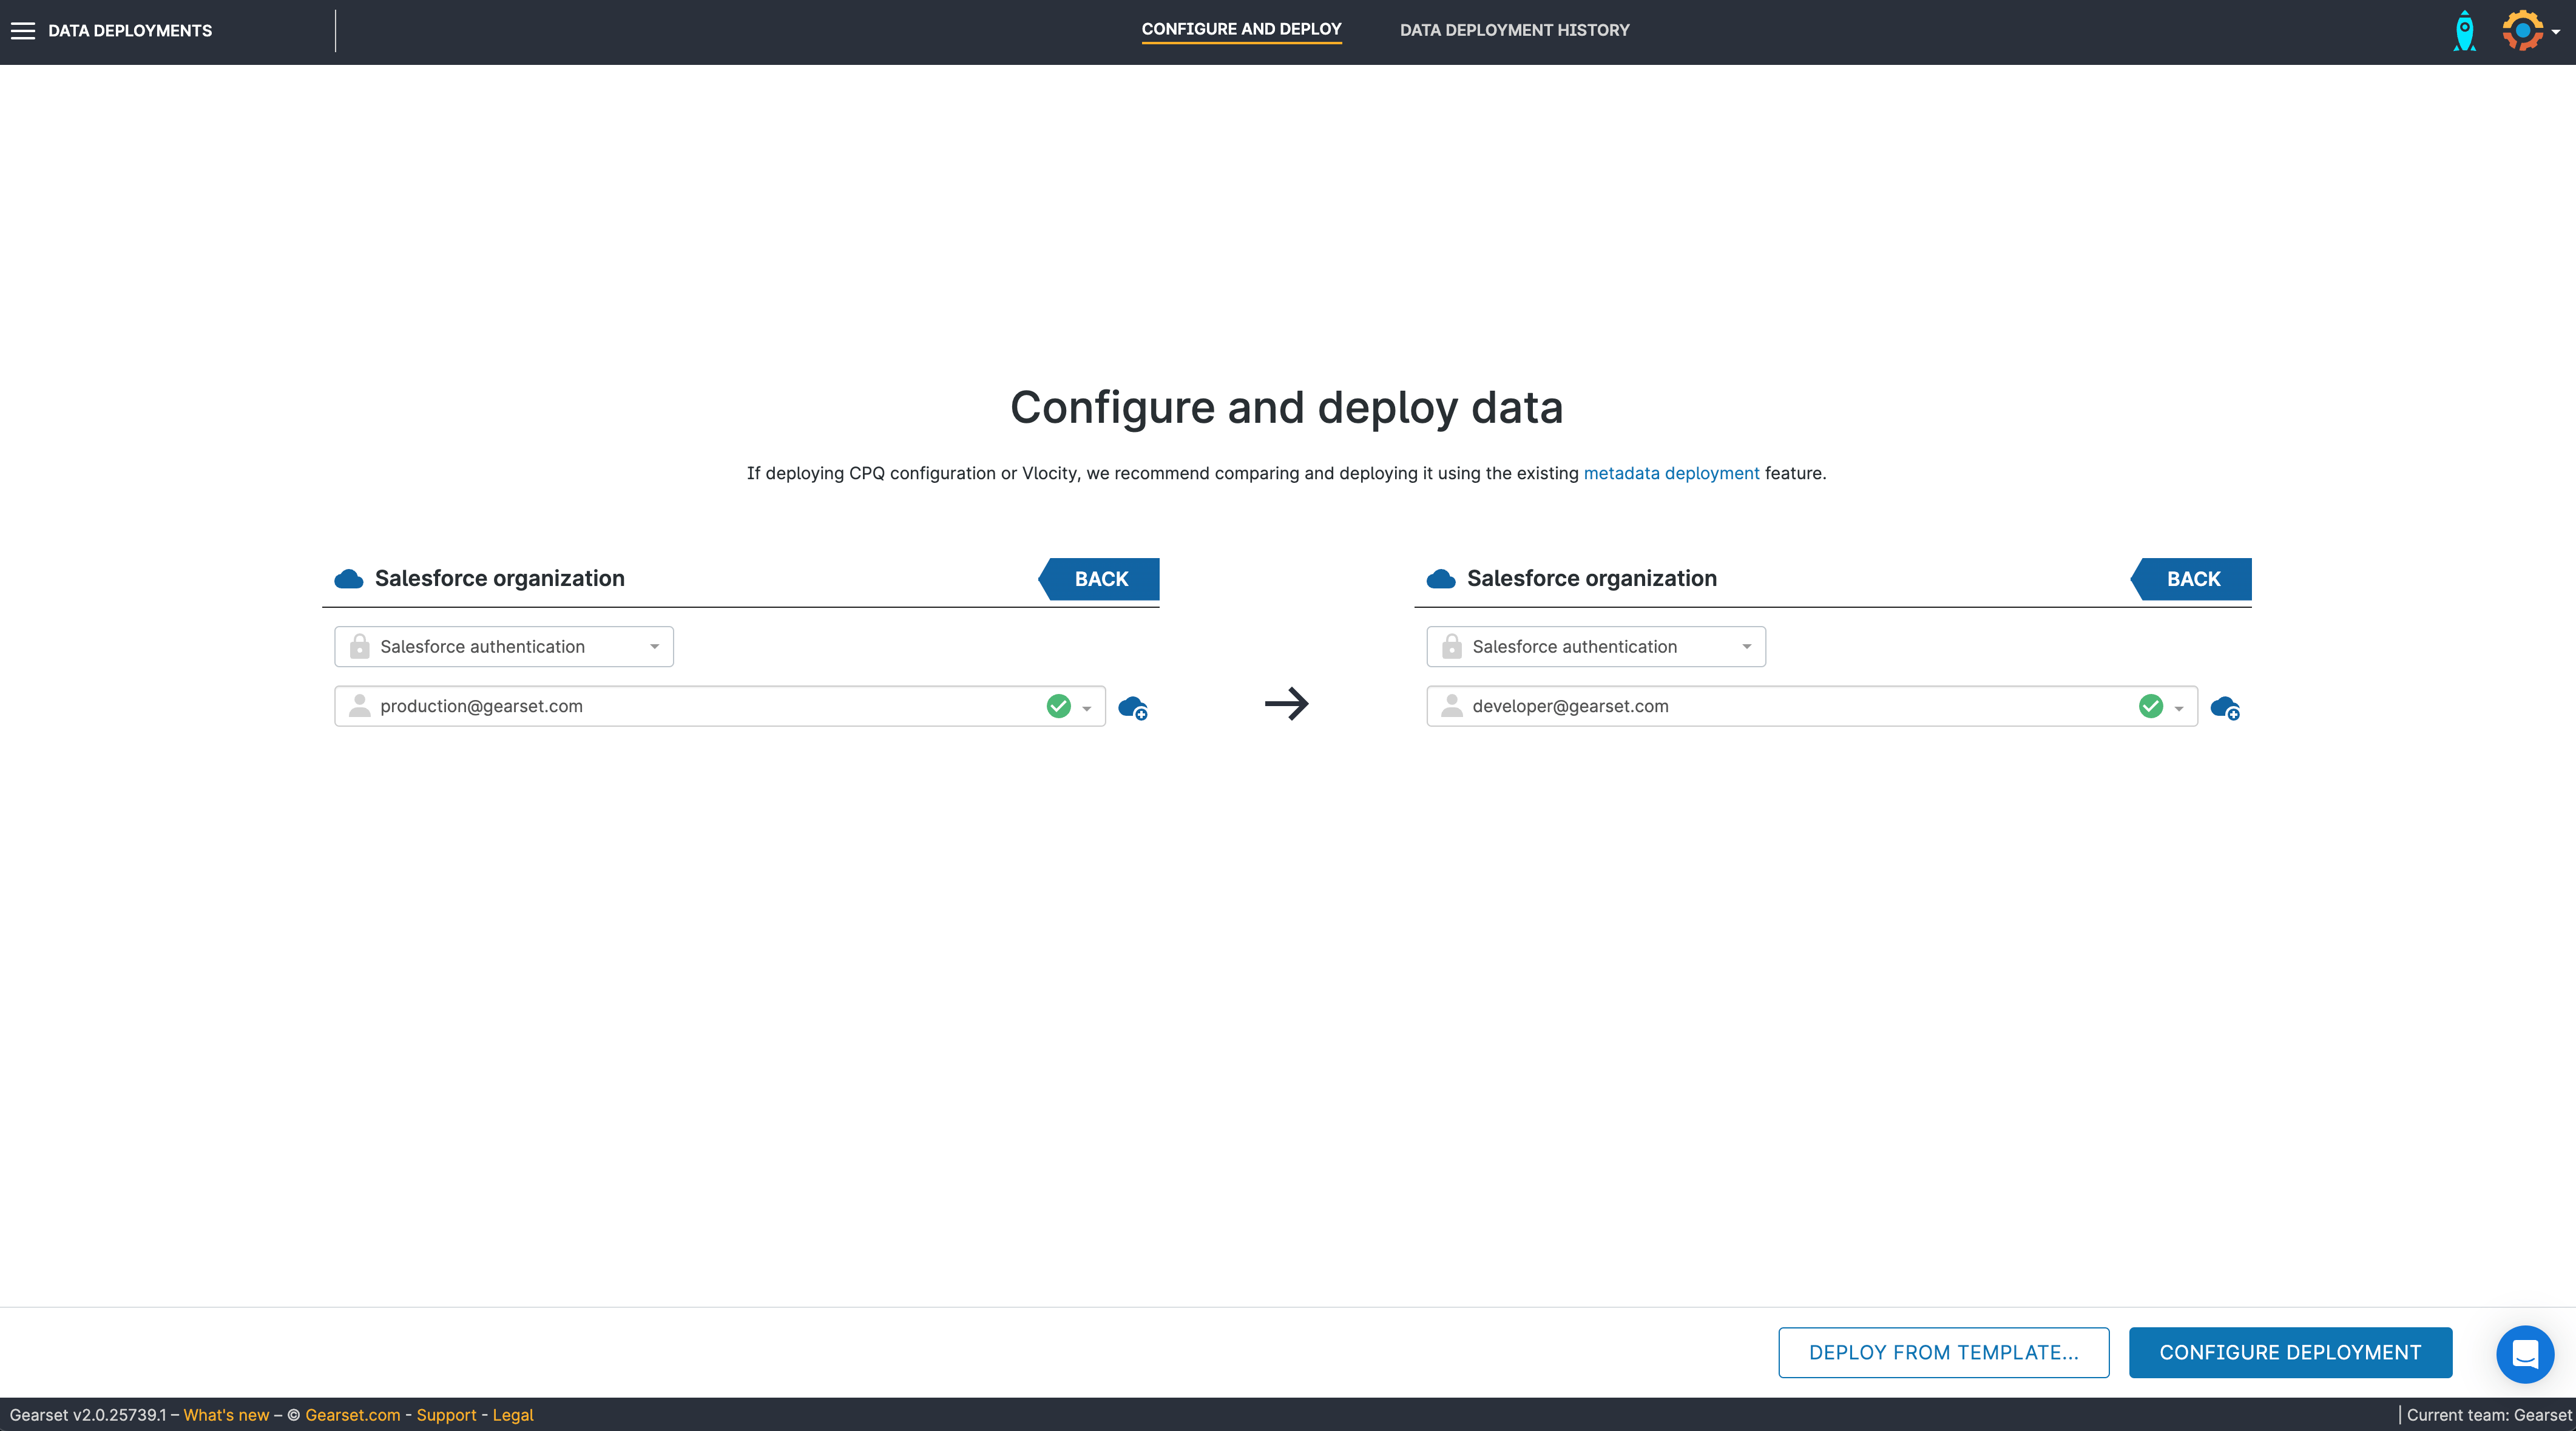This screenshot has width=2576, height=1431.
Task: Click Current team: Gearset status text
Action: pyautogui.click(x=2489, y=1415)
